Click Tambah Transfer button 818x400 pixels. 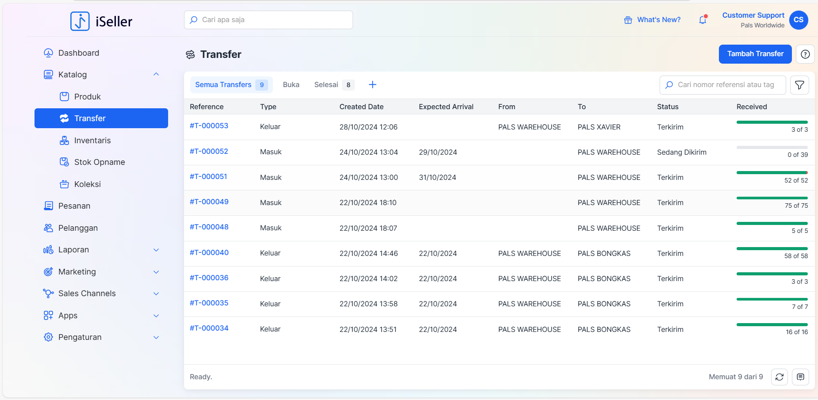pyautogui.click(x=755, y=54)
